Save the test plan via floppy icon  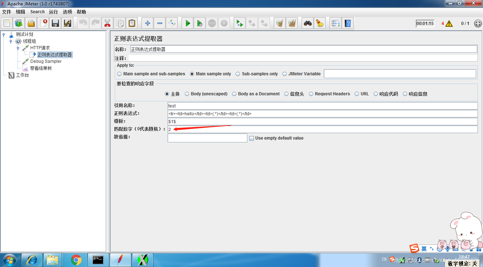pos(55,24)
